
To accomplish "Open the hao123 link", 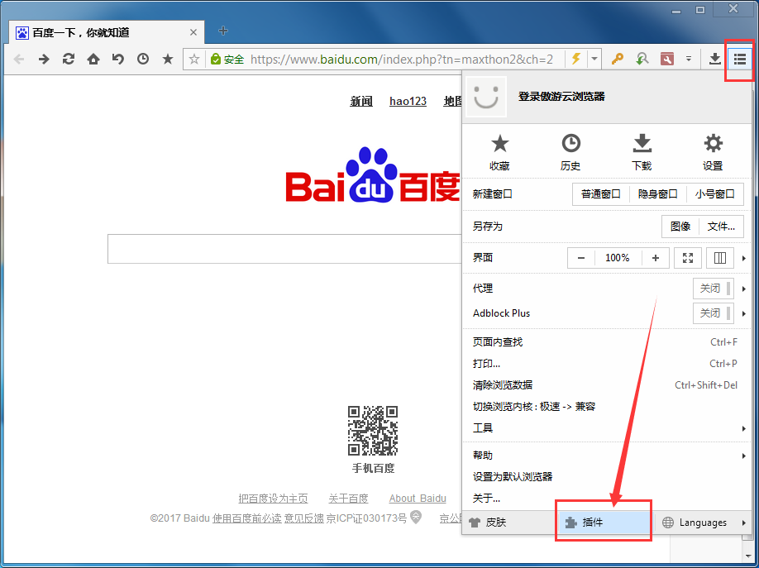I will [x=408, y=101].
